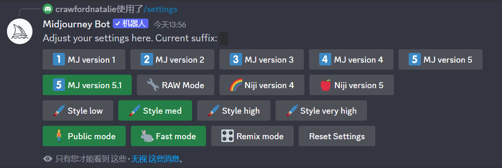Image resolution: width=502 pixels, height=168 pixels.
Task: Click the eye icon by ephemeral notice
Action: tap(48, 159)
